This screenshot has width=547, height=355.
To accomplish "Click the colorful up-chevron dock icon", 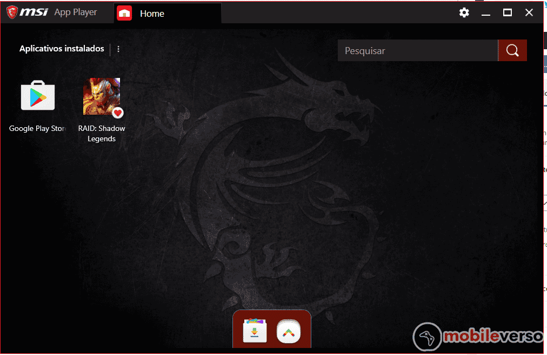I will coord(288,331).
